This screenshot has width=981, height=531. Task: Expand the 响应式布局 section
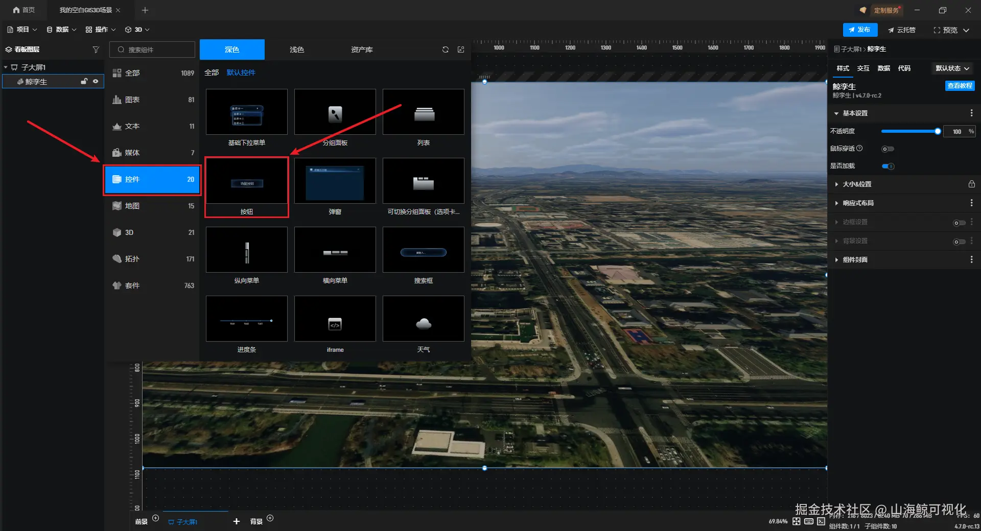(x=836, y=203)
